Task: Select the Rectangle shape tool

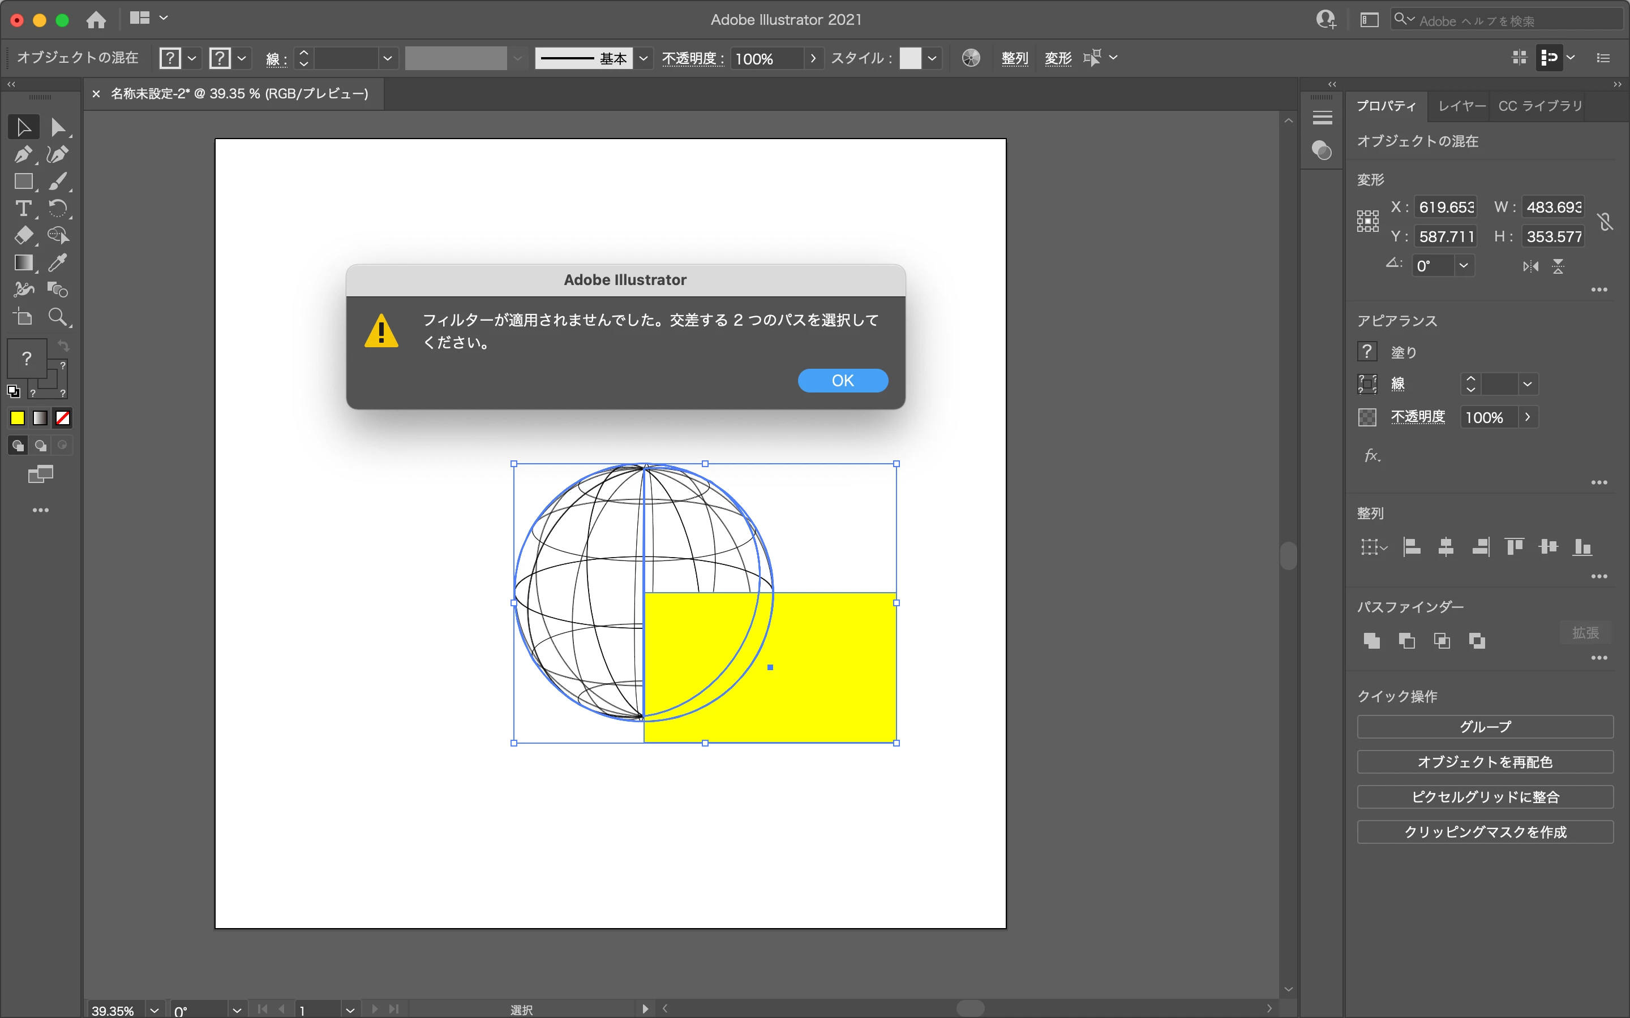Action: (23, 182)
